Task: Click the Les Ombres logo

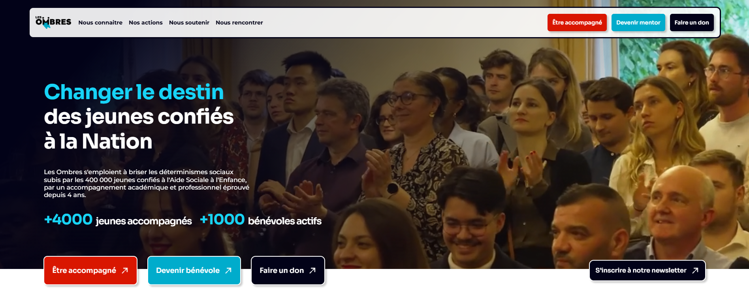Action: [x=53, y=23]
